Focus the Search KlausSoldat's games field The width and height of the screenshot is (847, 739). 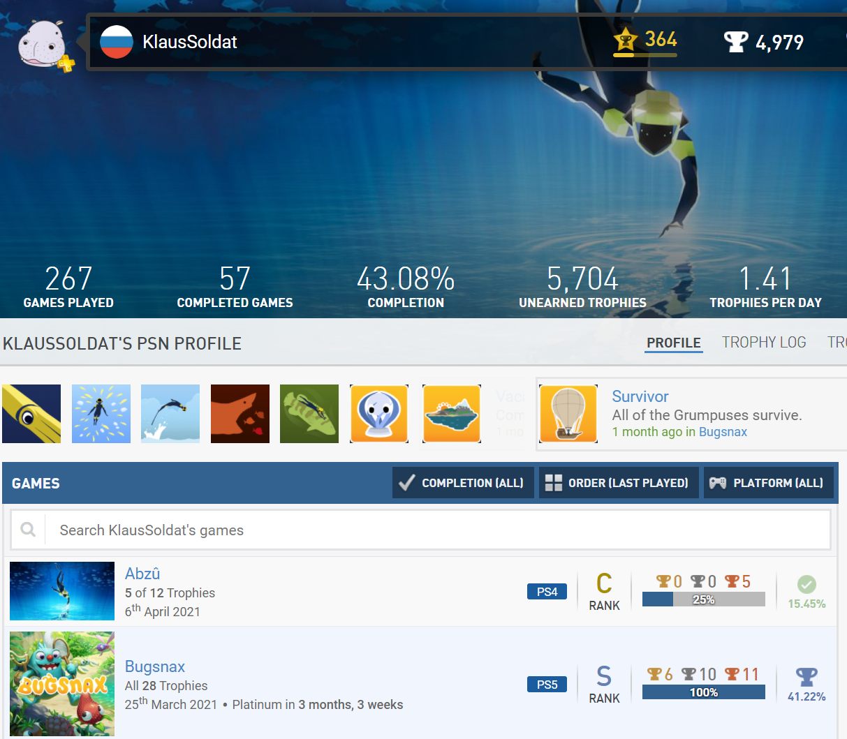tap(420, 530)
